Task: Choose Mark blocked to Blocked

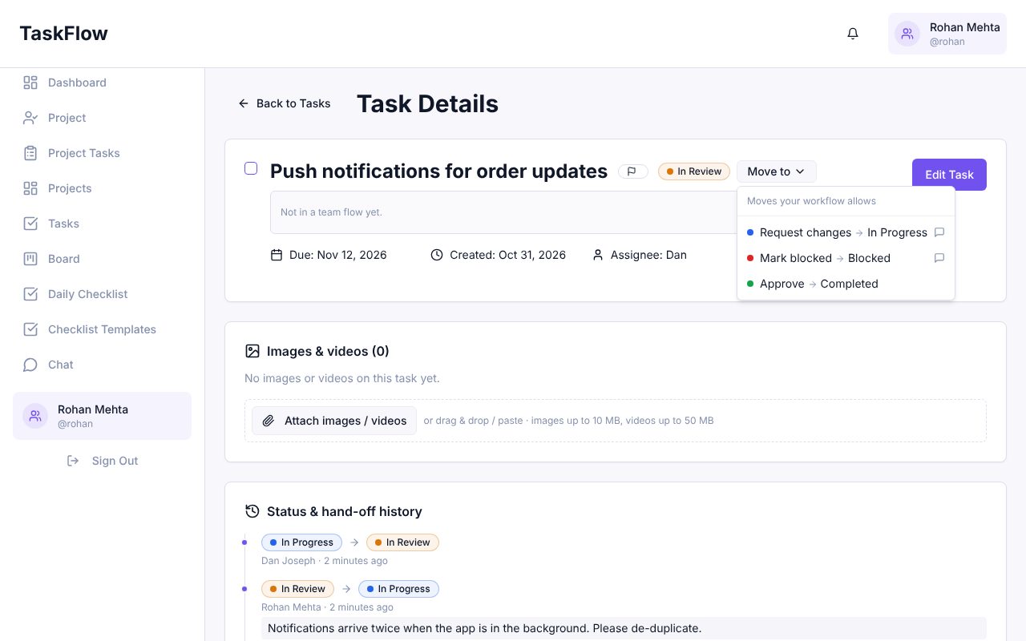Action: tap(846, 258)
